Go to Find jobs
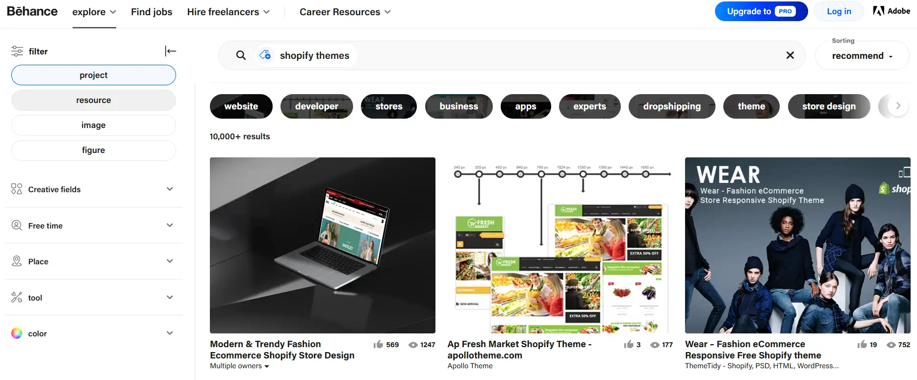Viewport: 917px width, 380px height. (152, 12)
